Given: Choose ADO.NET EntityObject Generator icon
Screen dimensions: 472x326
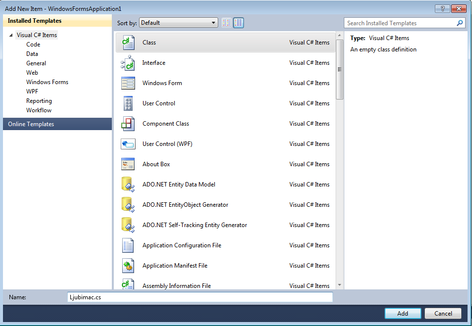Looking at the screenshot, I should (x=128, y=205).
